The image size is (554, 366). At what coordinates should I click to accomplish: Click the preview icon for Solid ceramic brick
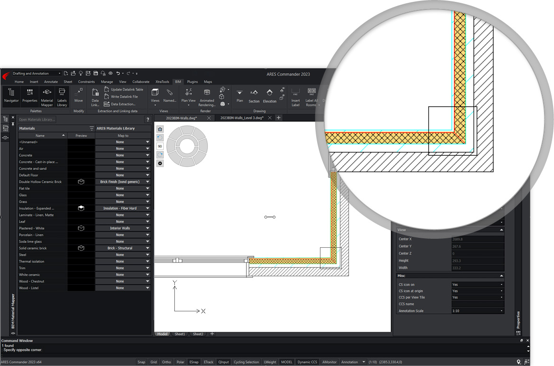click(x=81, y=248)
